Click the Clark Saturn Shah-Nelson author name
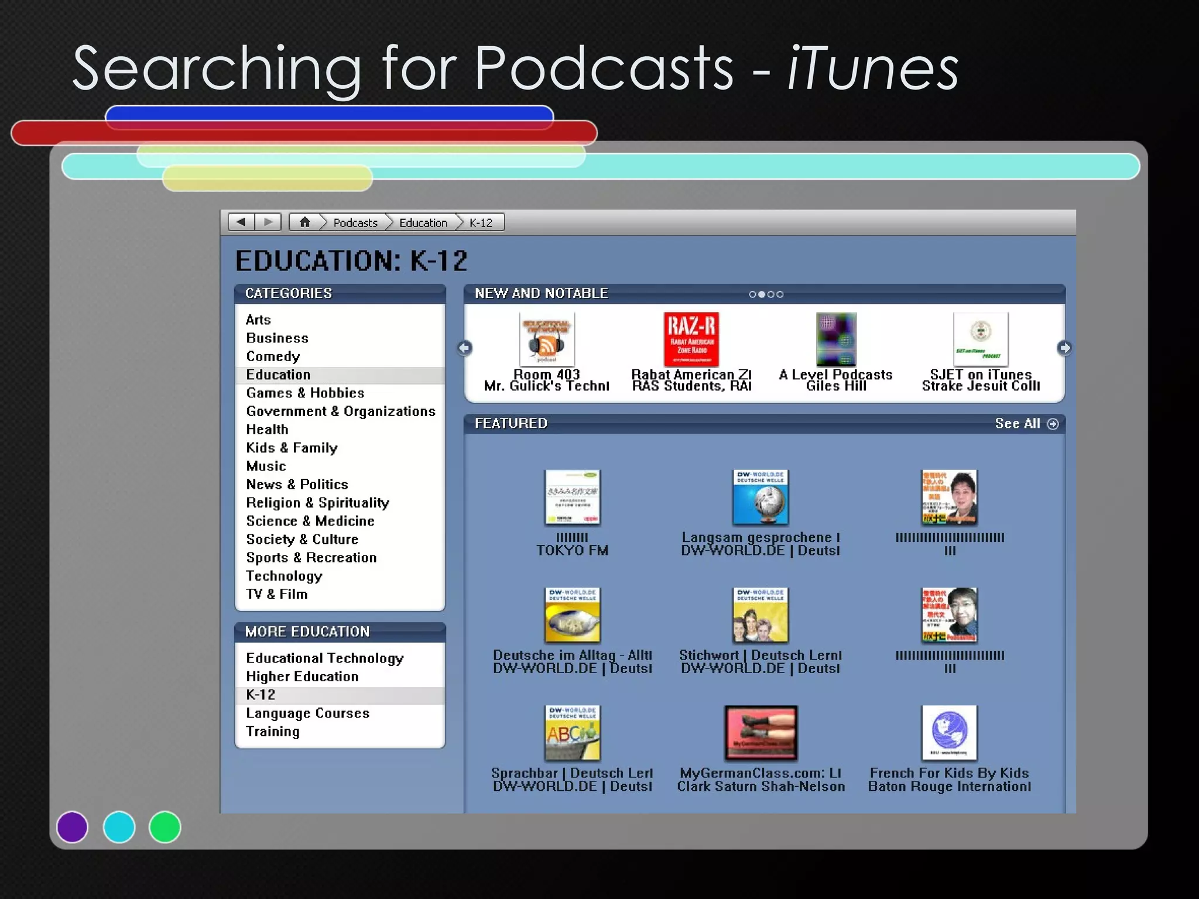The image size is (1199, 899). [x=760, y=787]
